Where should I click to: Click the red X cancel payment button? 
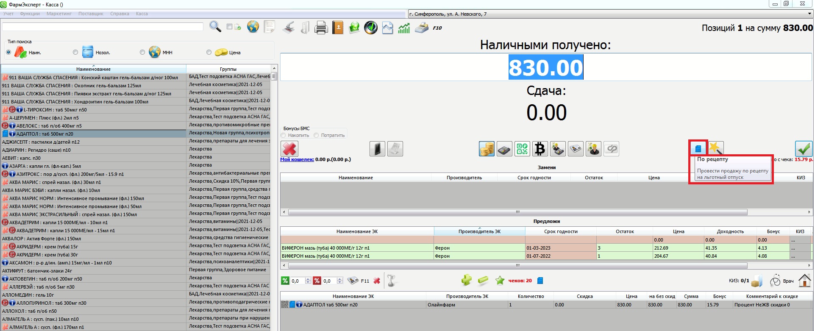pyautogui.click(x=289, y=149)
